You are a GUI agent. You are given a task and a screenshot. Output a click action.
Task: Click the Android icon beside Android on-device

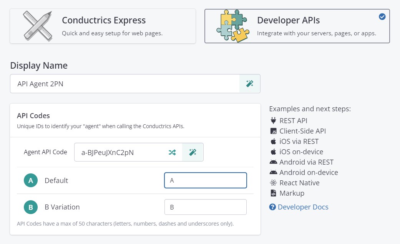coord(273,172)
